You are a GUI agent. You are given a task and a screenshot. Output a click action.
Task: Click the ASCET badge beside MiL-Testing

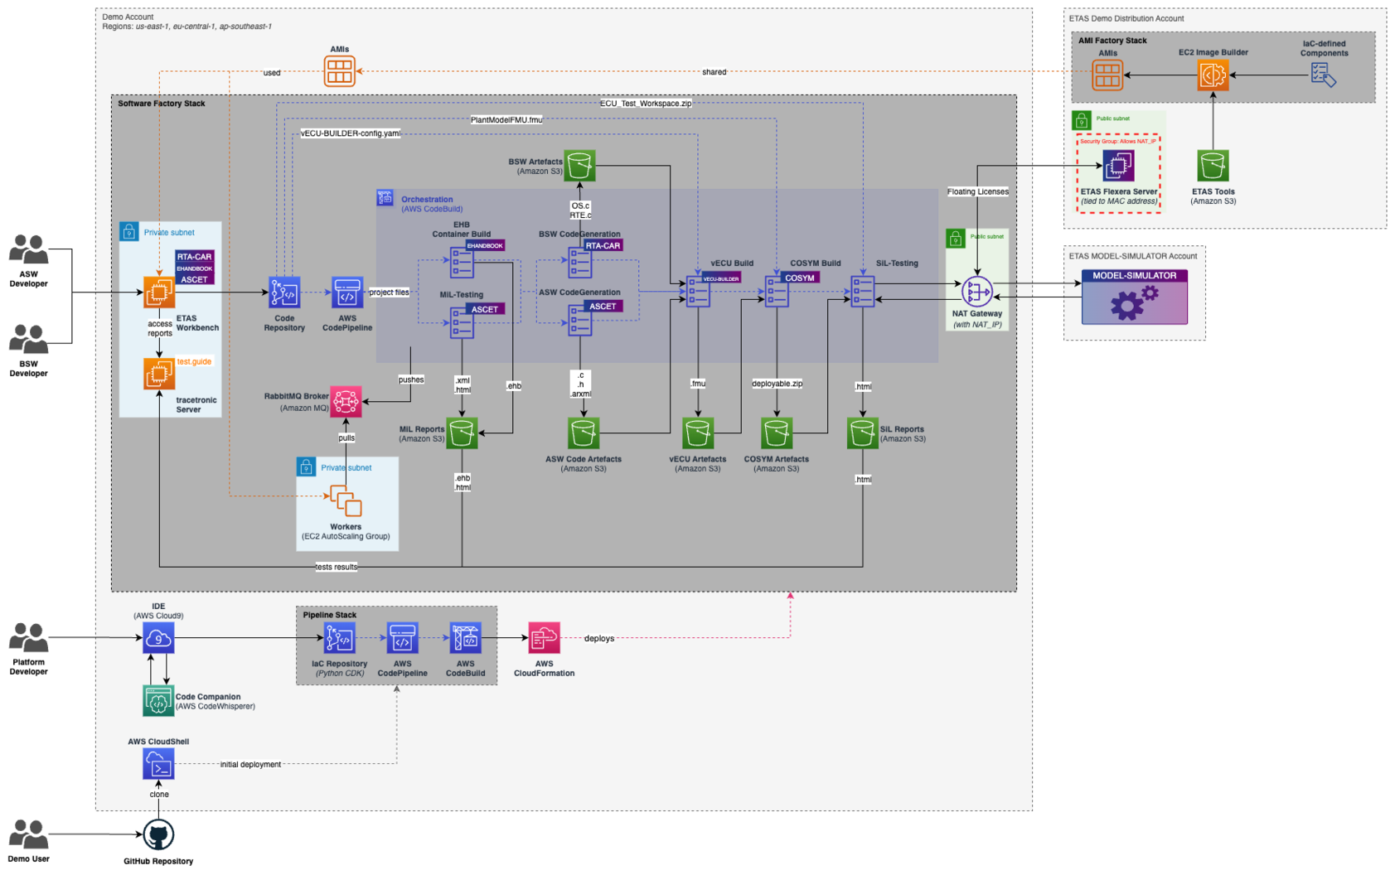(485, 309)
